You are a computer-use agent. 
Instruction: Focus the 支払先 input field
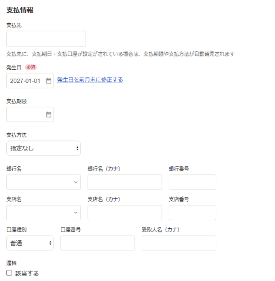[x=46, y=39]
